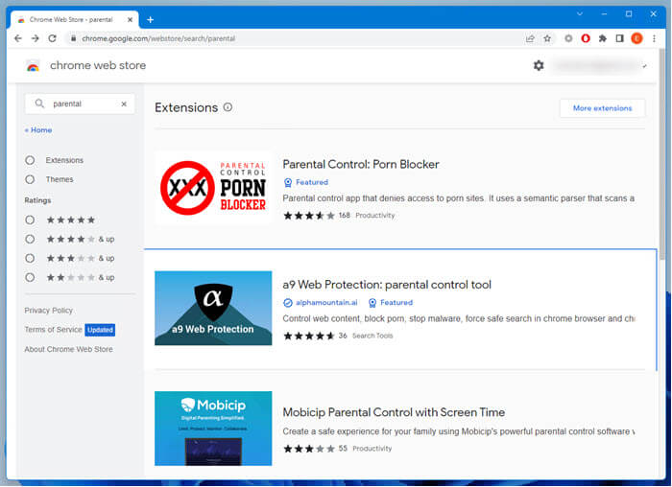Go back with the browser back arrow
The image size is (672, 487).
17,38
